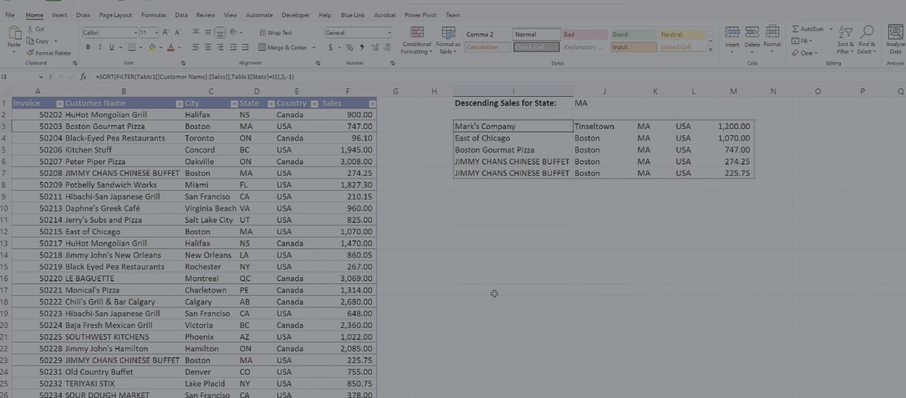
Task: Click the Insert Function fx icon
Action: pyautogui.click(x=83, y=77)
